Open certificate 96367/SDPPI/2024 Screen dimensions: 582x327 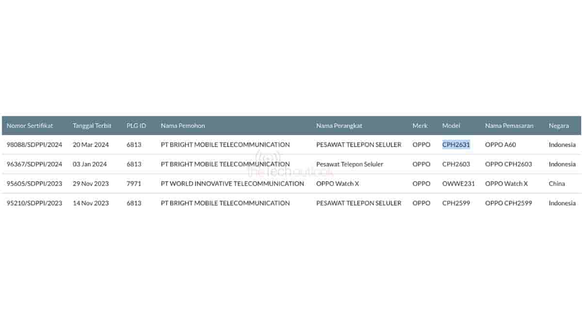[34, 164]
